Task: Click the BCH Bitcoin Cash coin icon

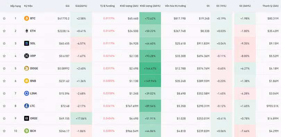Action: point(26,131)
